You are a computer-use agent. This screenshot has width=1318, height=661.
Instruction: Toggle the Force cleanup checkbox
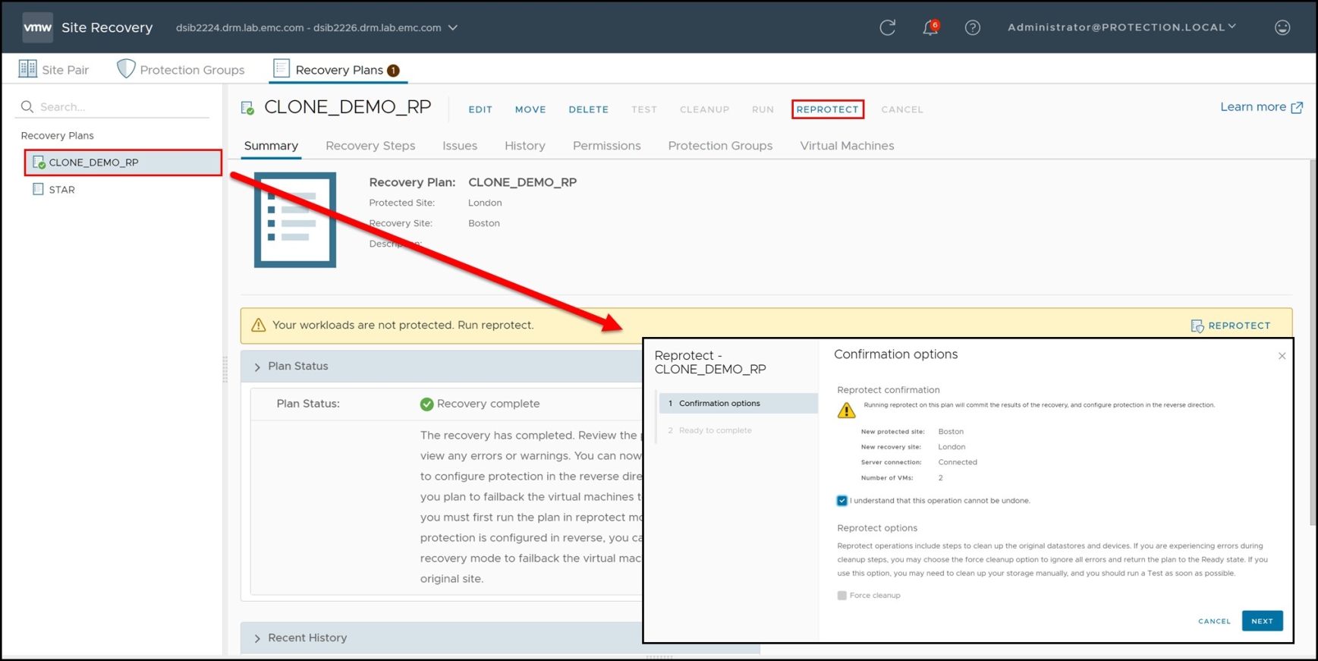point(841,595)
